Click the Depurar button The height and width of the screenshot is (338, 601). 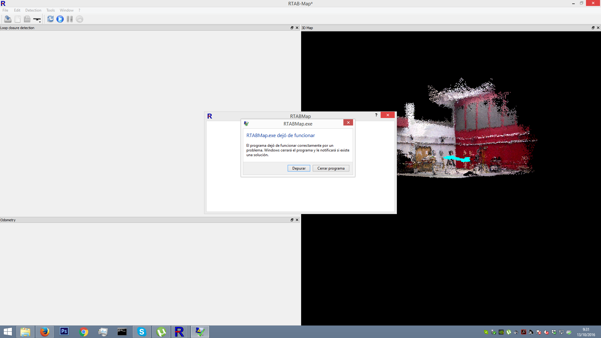coord(299,168)
